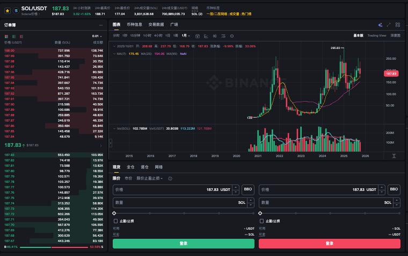
Task: Enable 止盈/止损 checkbox in sell panel
Action: (261, 221)
